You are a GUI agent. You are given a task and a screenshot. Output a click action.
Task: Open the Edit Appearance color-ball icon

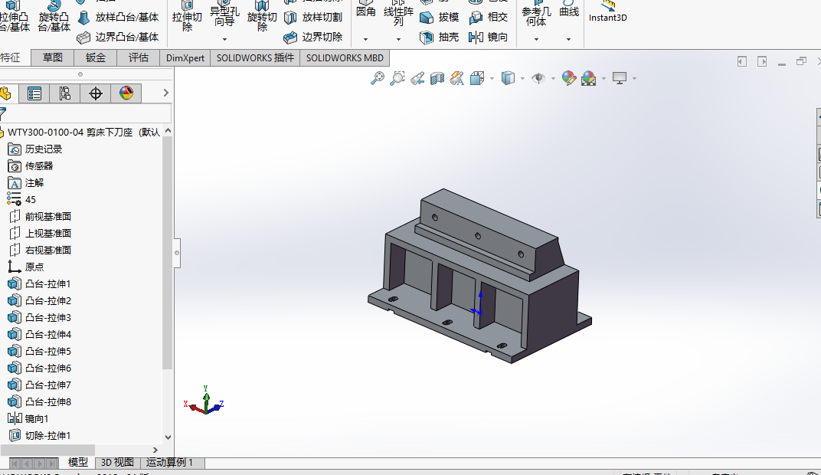tap(568, 77)
